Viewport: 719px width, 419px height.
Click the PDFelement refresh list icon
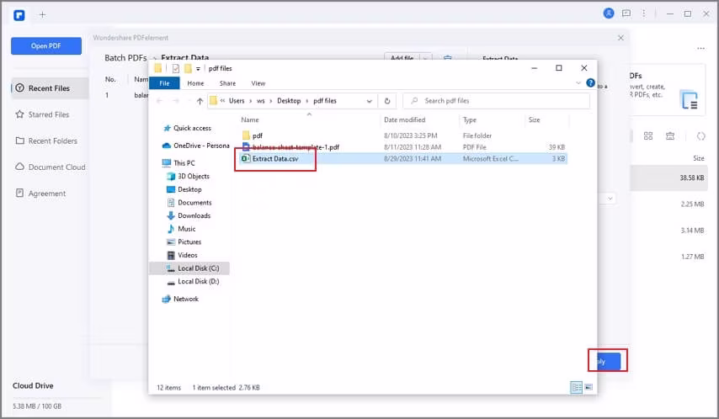(x=700, y=136)
